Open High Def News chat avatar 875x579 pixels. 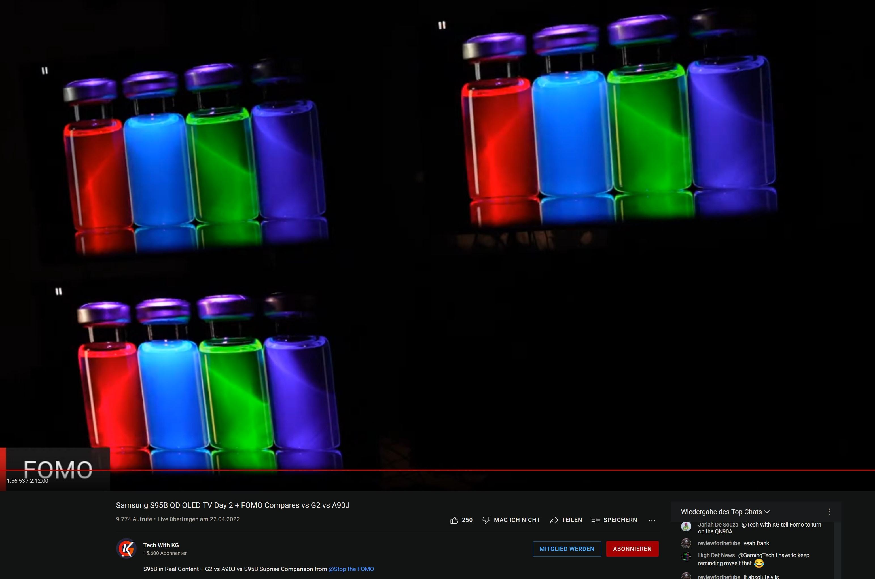pyautogui.click(x=686, y=557)
